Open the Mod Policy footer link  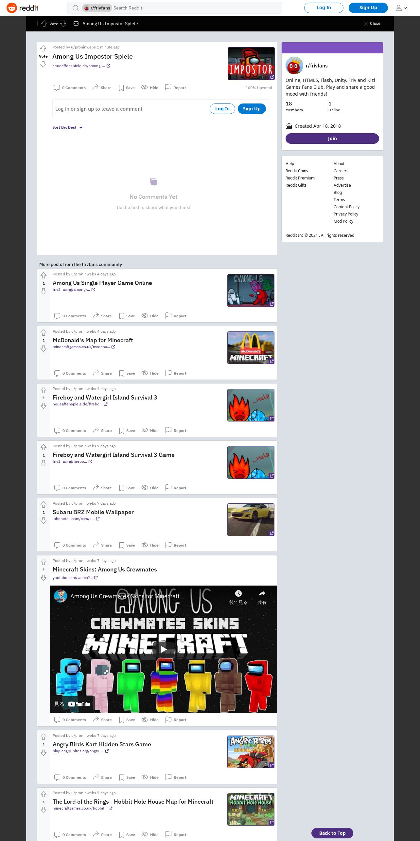(343, 221)
